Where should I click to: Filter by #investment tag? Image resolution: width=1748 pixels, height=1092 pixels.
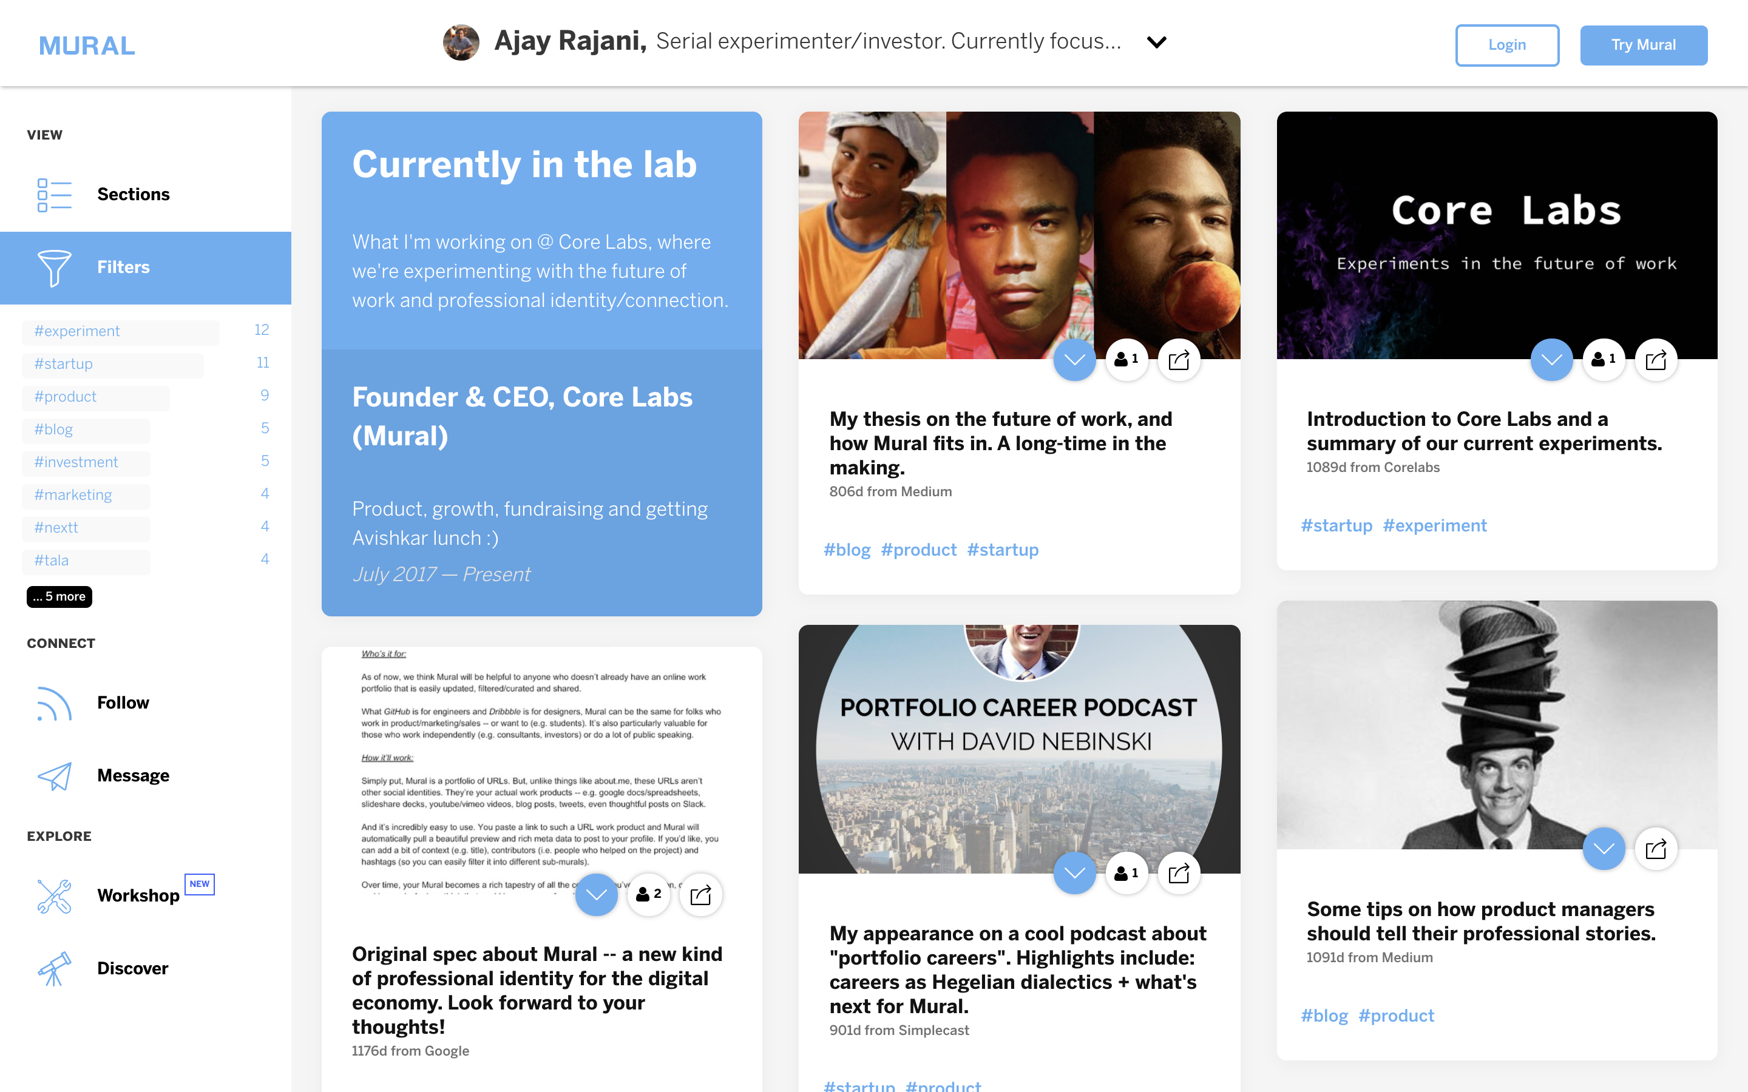86,462
